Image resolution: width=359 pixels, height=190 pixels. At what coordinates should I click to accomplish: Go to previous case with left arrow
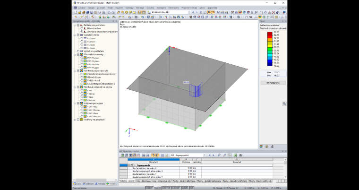tap(193, 12)
